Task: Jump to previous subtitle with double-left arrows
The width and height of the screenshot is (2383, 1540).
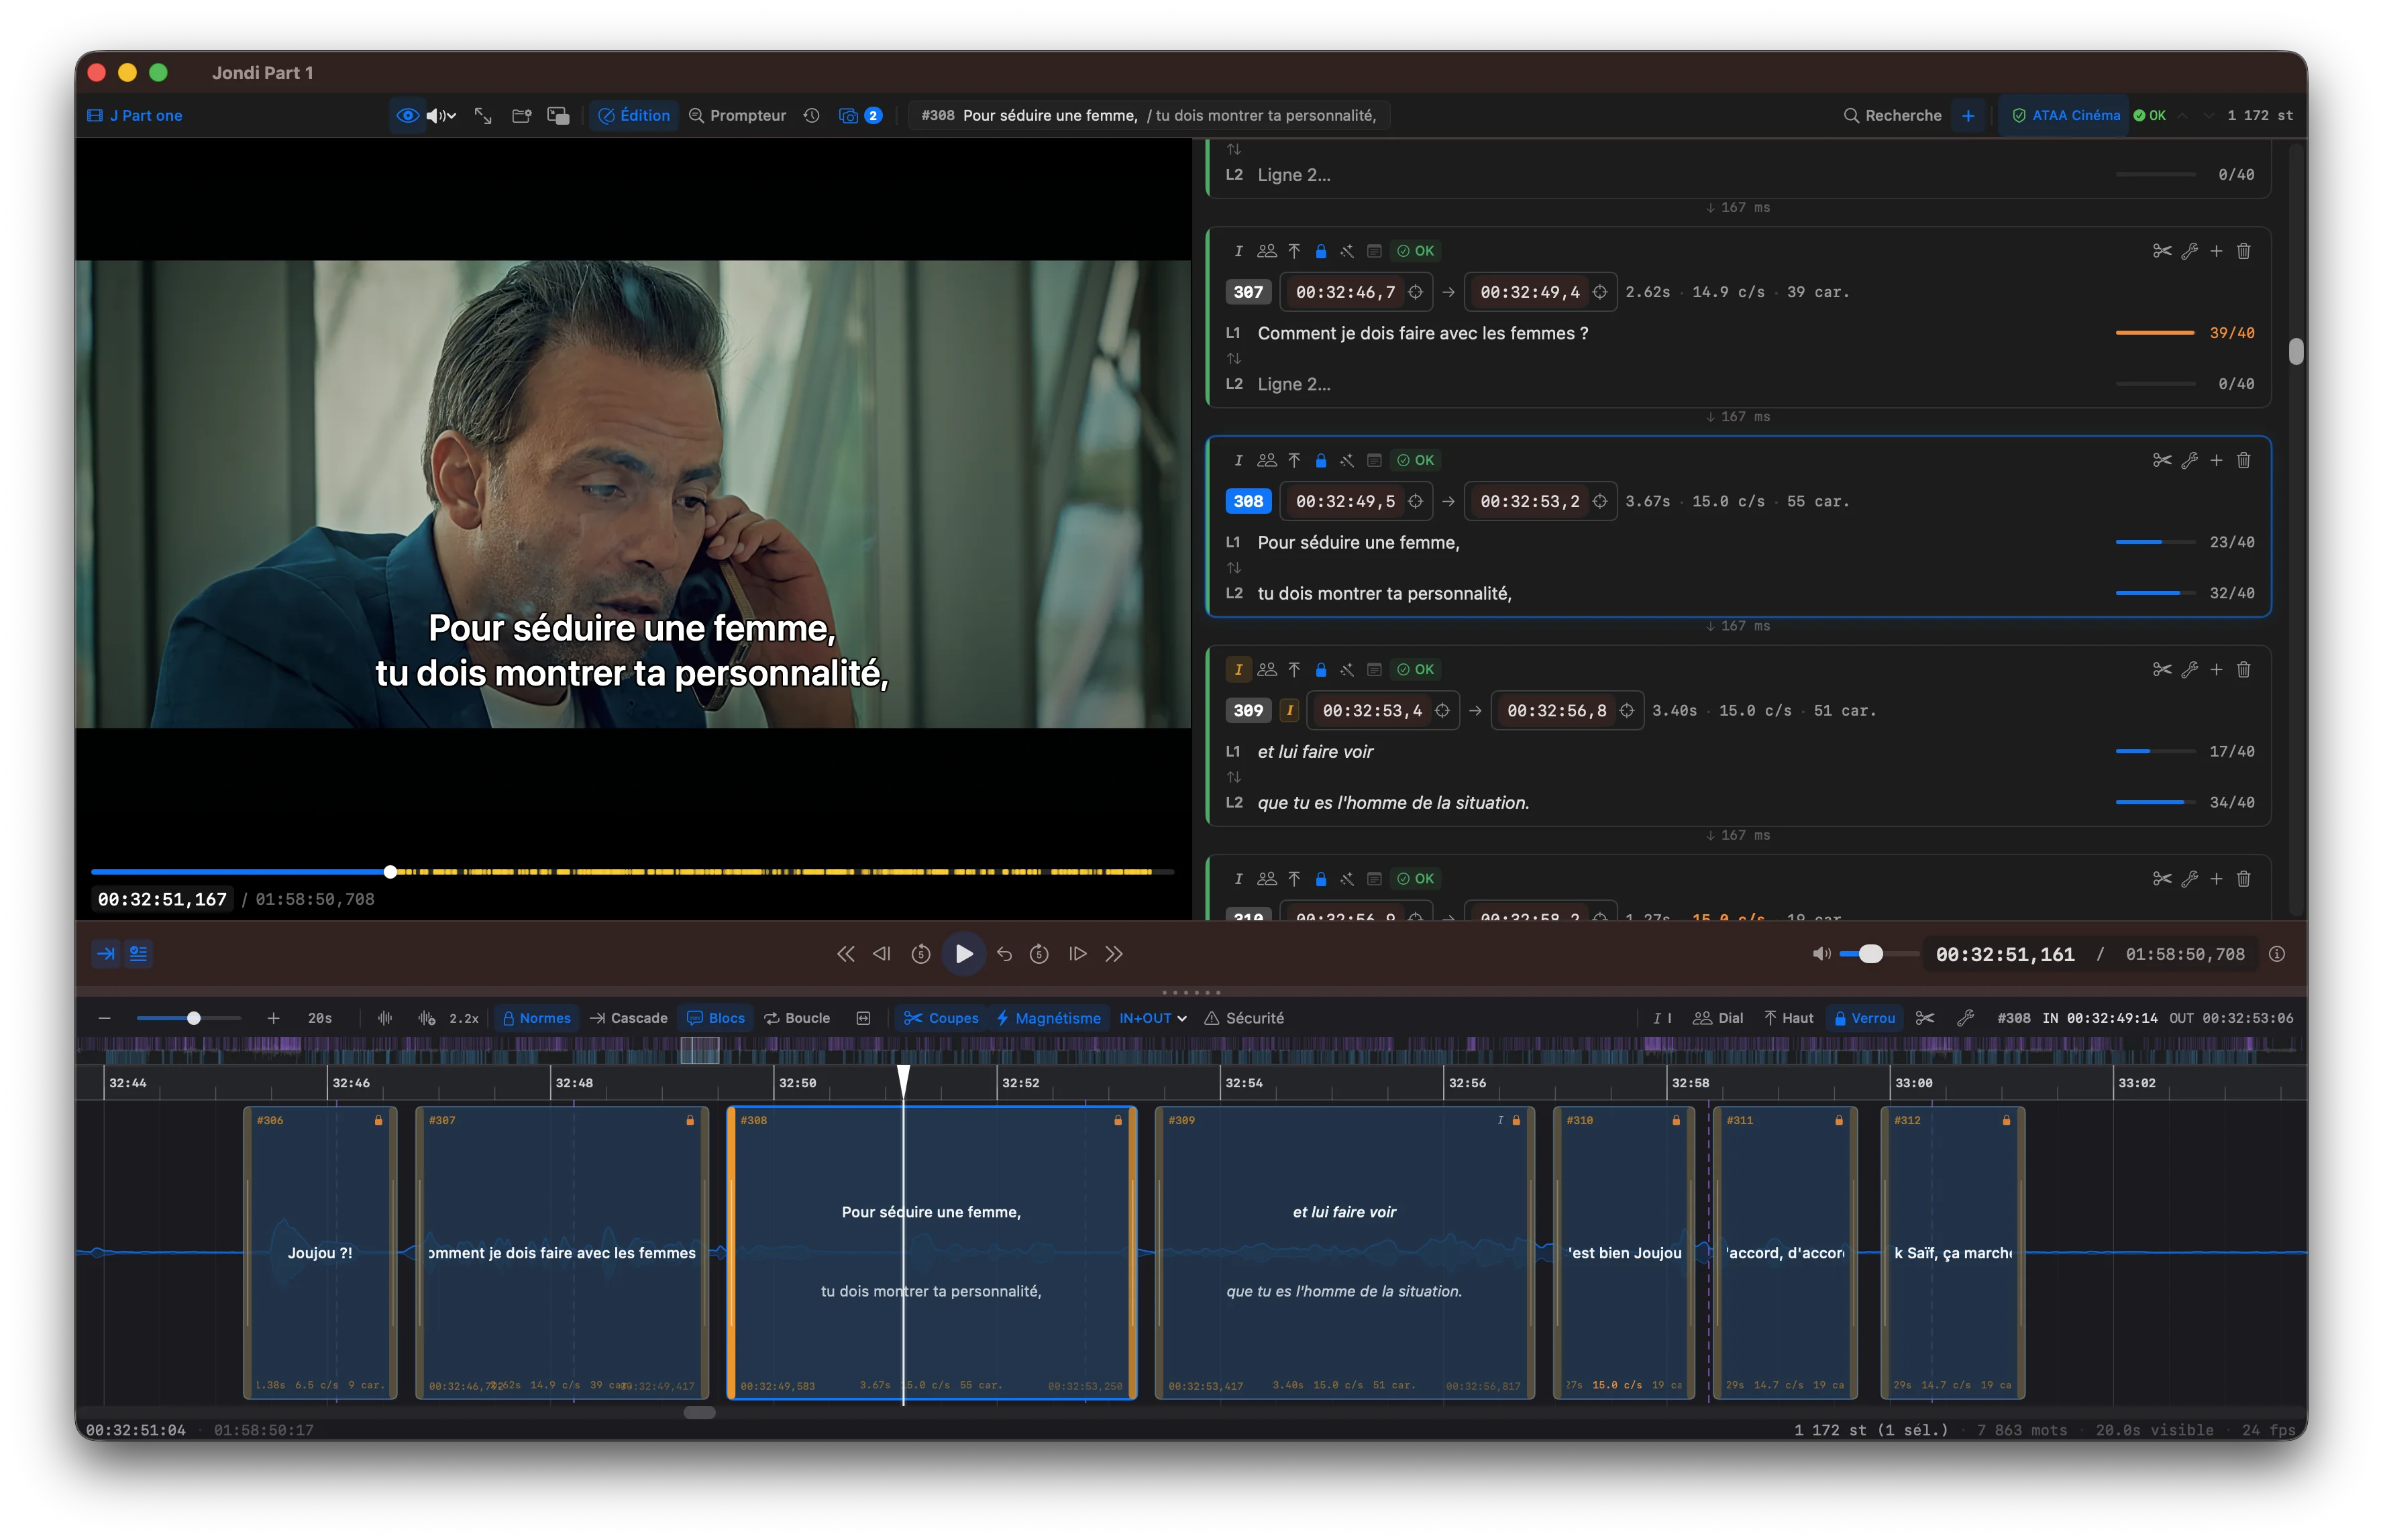Action: (845, 954)
